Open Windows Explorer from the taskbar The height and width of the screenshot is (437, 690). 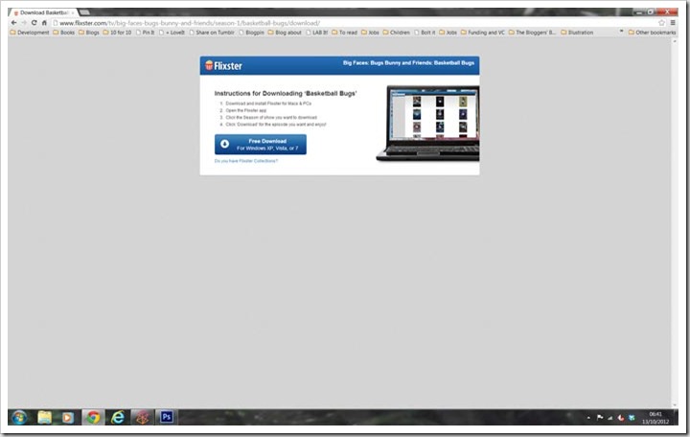(44, 417)
